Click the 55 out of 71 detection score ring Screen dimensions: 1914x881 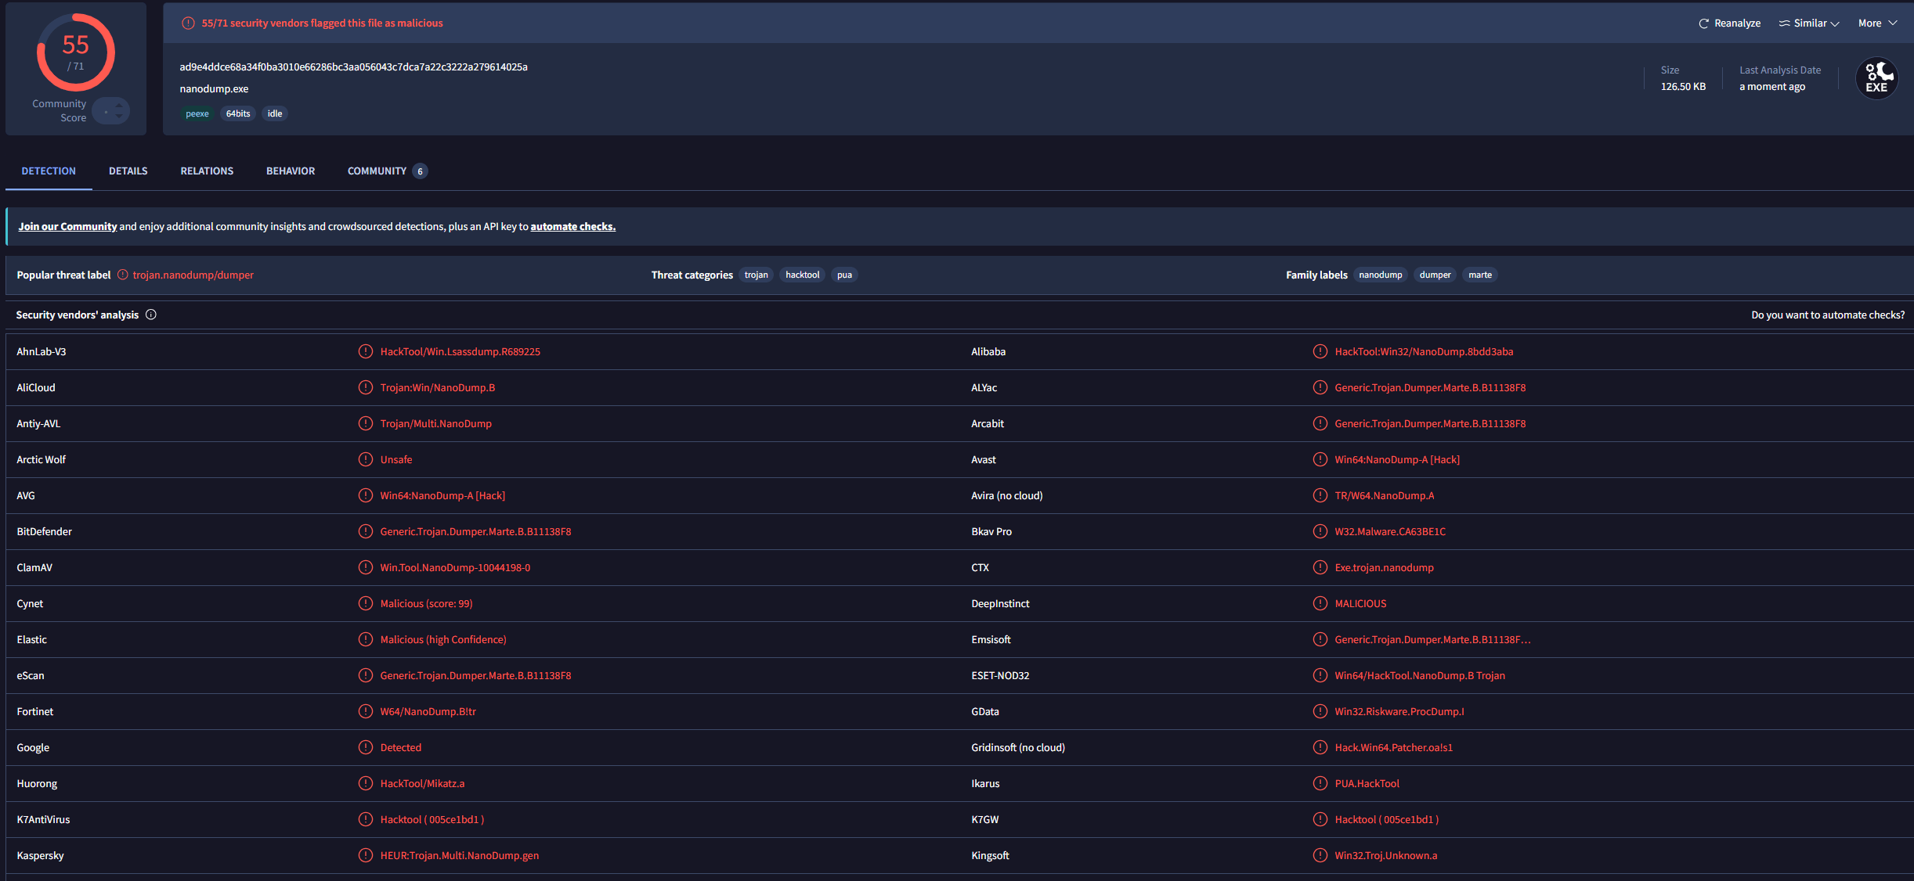[76, 52]
